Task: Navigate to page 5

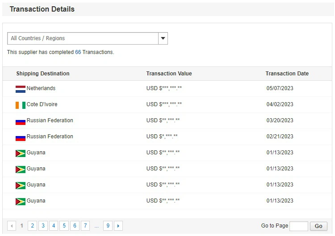Action: tap(64, 226)
